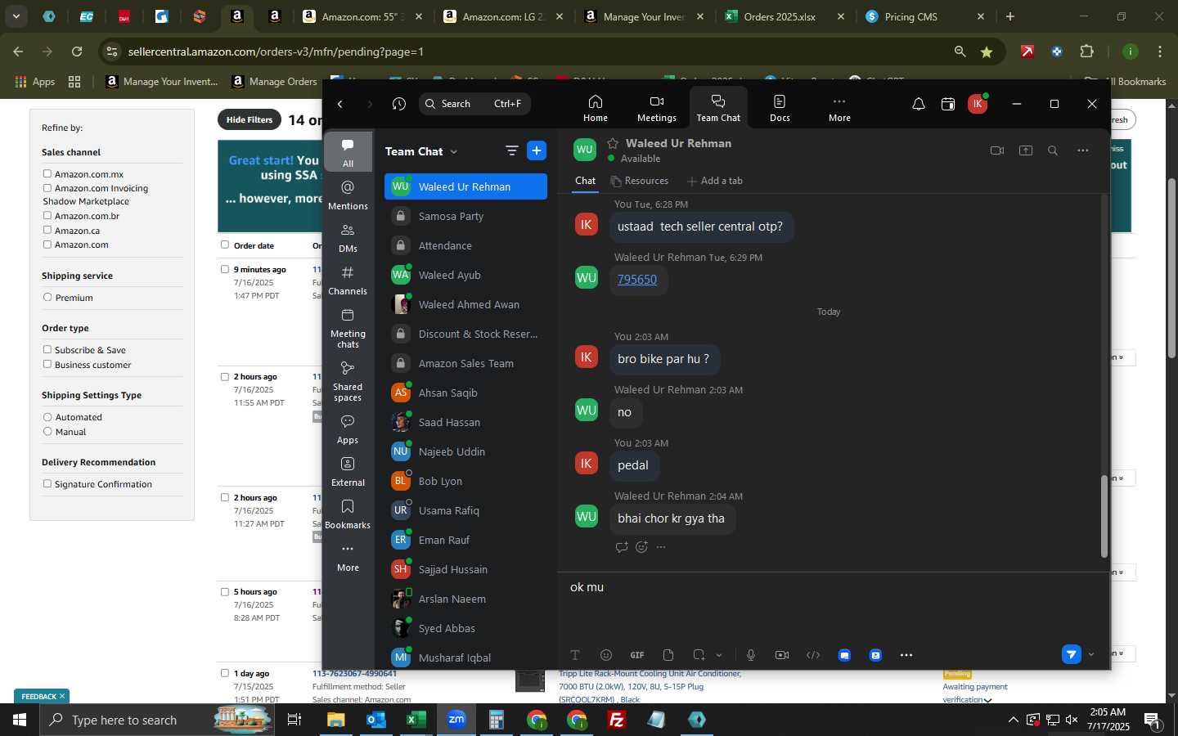The width and height of the screenshot is (1178, 736).
Task: Expand Team Chat header dropdown
Action: tap(454, 151)
